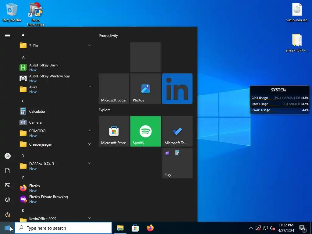Click the Productivity group title

[x=108, y=36]
